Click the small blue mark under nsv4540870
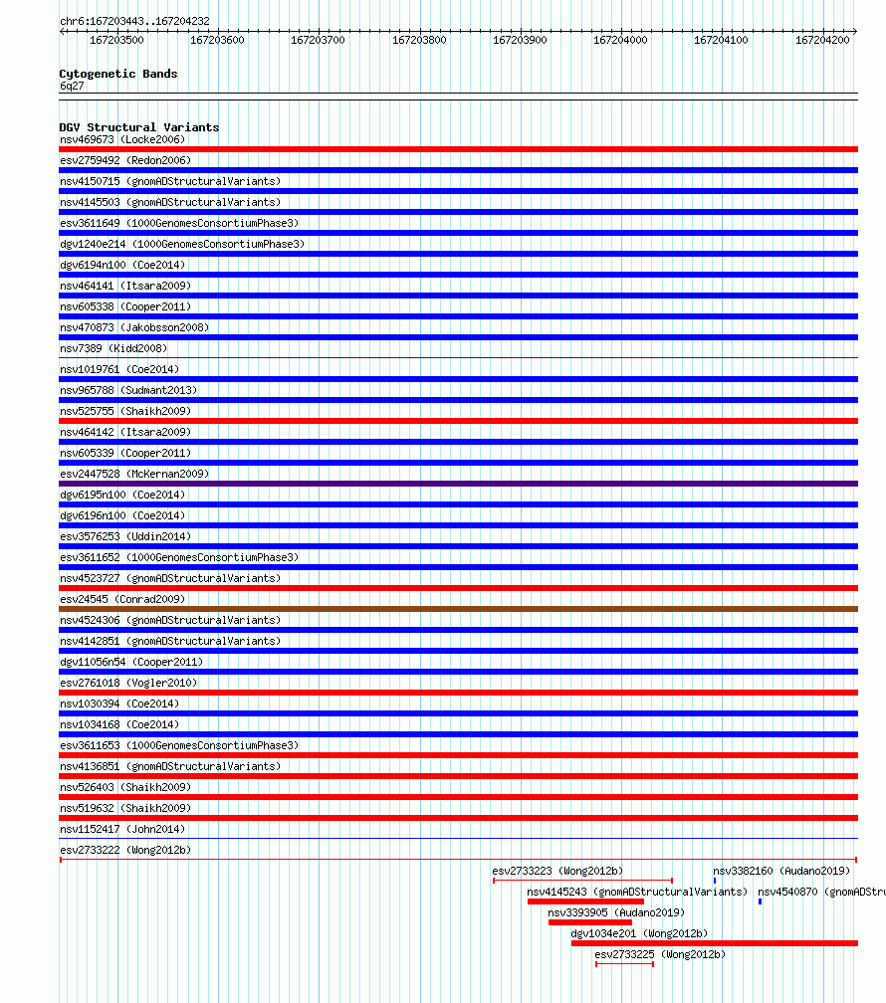 tap(760, 902)
